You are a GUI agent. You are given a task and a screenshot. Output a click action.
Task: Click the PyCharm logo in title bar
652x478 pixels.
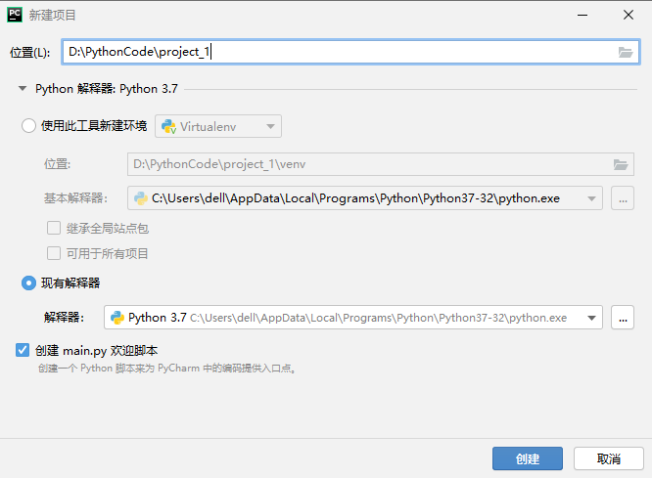16,15
